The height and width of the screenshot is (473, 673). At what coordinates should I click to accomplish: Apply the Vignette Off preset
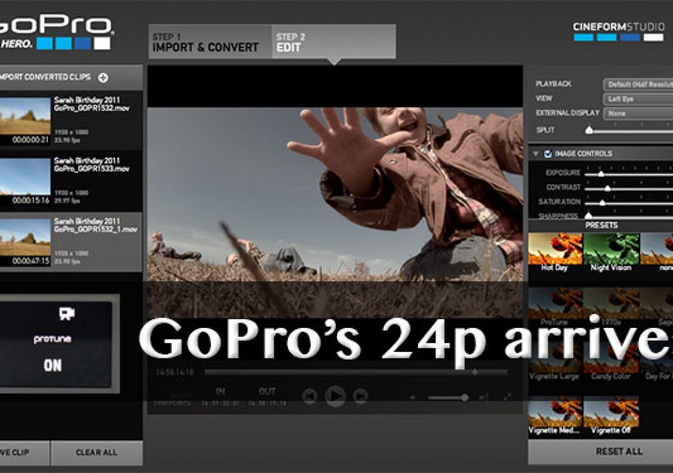tap(611, 416)
